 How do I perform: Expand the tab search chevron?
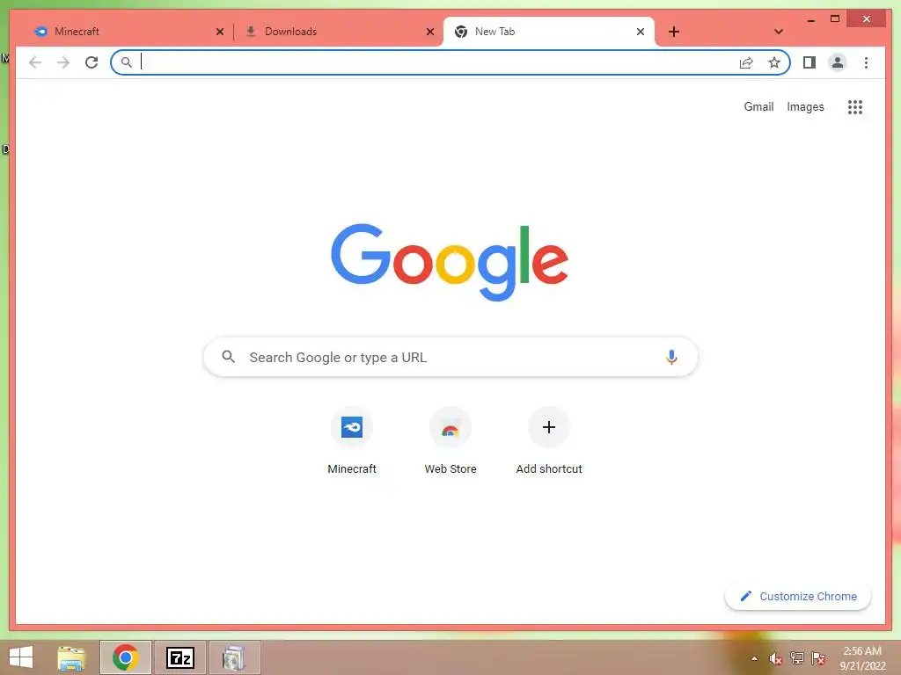(779, 32)
